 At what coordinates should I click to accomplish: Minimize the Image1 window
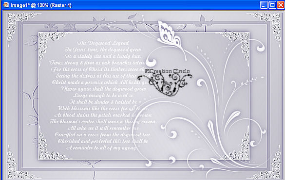pyautogui.click(x=264, y=5)
